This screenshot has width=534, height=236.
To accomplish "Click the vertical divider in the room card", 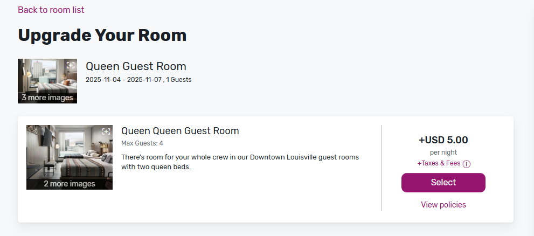I will tap(382, 168).
